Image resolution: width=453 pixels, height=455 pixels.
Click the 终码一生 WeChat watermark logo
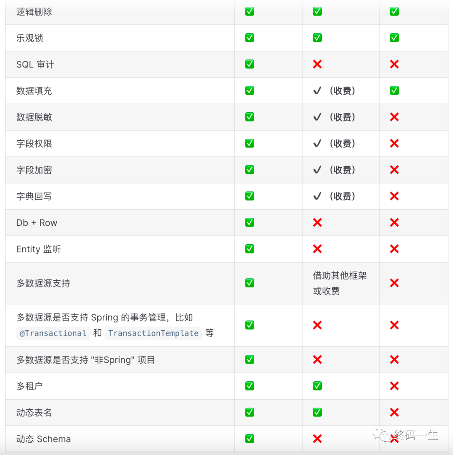406,435
